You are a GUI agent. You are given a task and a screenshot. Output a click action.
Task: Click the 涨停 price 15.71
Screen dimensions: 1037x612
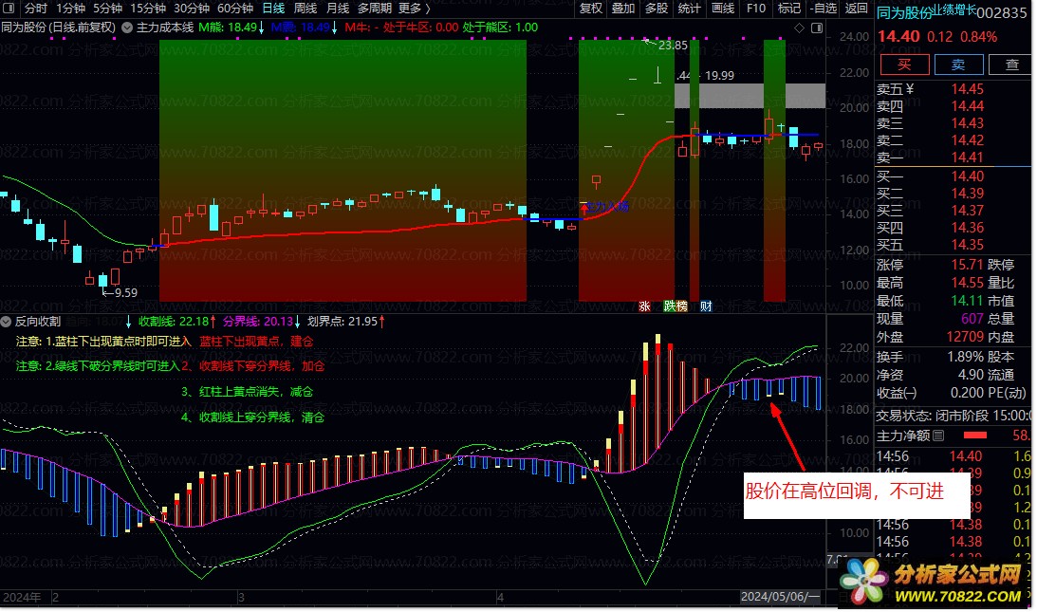pyautogui.click(x=968, y=265)
